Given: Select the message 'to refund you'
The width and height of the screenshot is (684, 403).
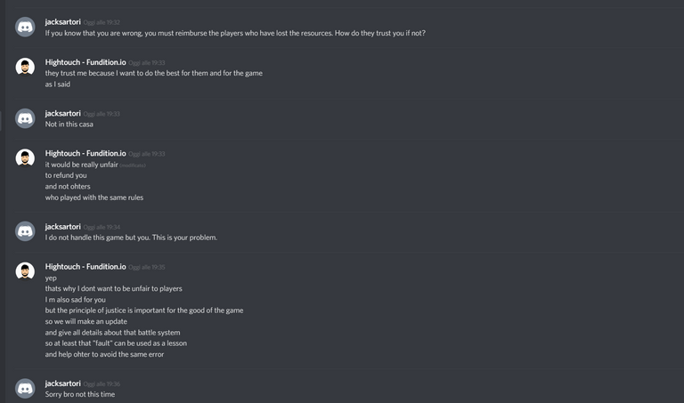Looking at the screenshot, I should point(66,175).
